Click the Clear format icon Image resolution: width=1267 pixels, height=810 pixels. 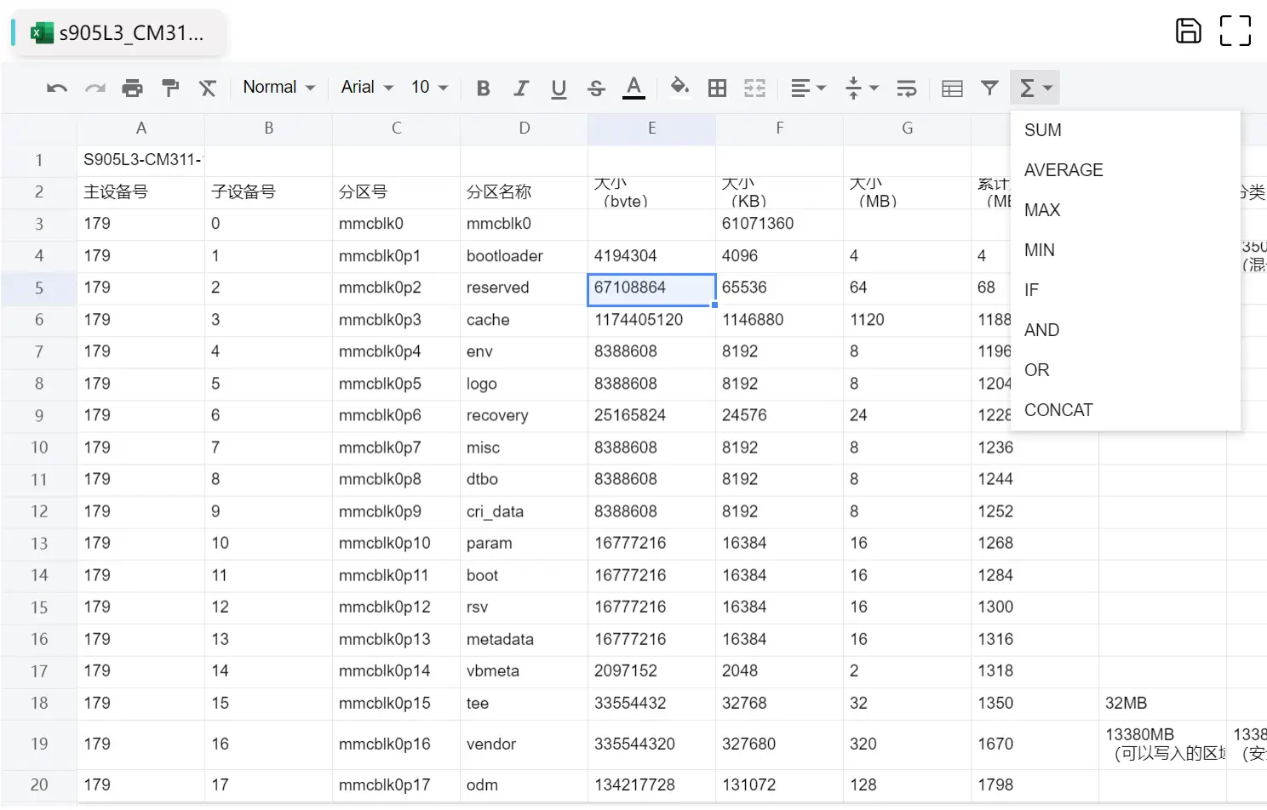208,88
